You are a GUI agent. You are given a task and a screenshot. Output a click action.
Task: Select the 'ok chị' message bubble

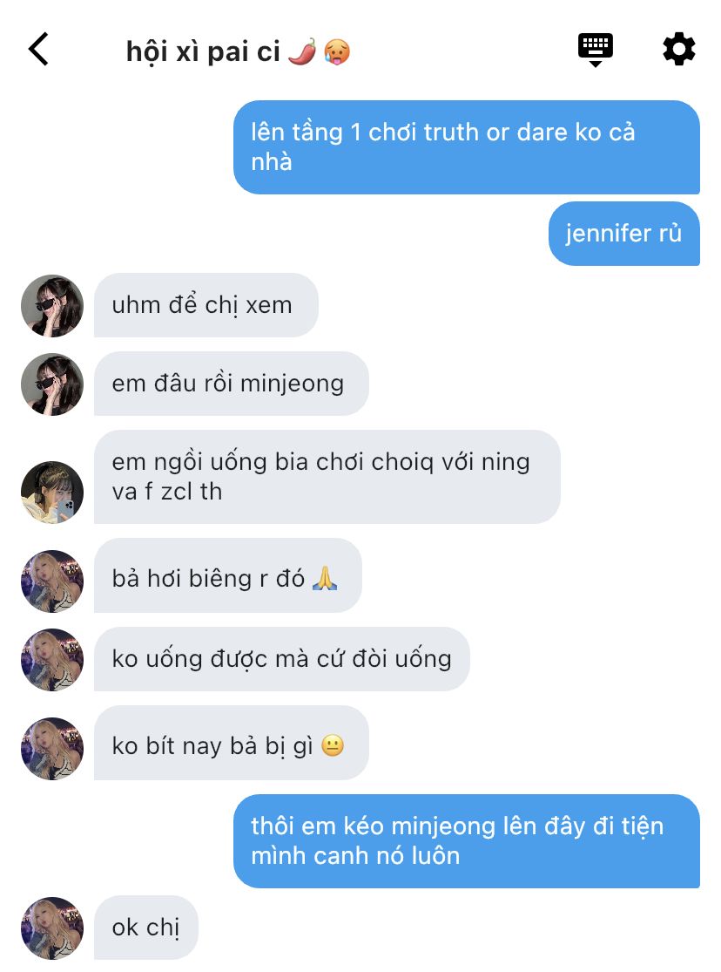(146, 928)
